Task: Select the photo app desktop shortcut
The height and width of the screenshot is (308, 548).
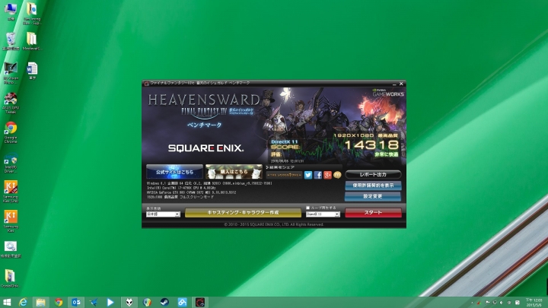Action: [x=11, y=73]
